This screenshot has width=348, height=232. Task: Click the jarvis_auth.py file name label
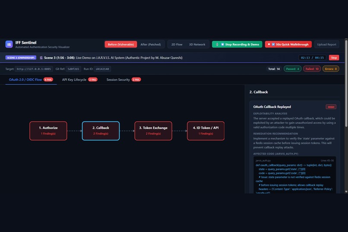click(263, 161)
